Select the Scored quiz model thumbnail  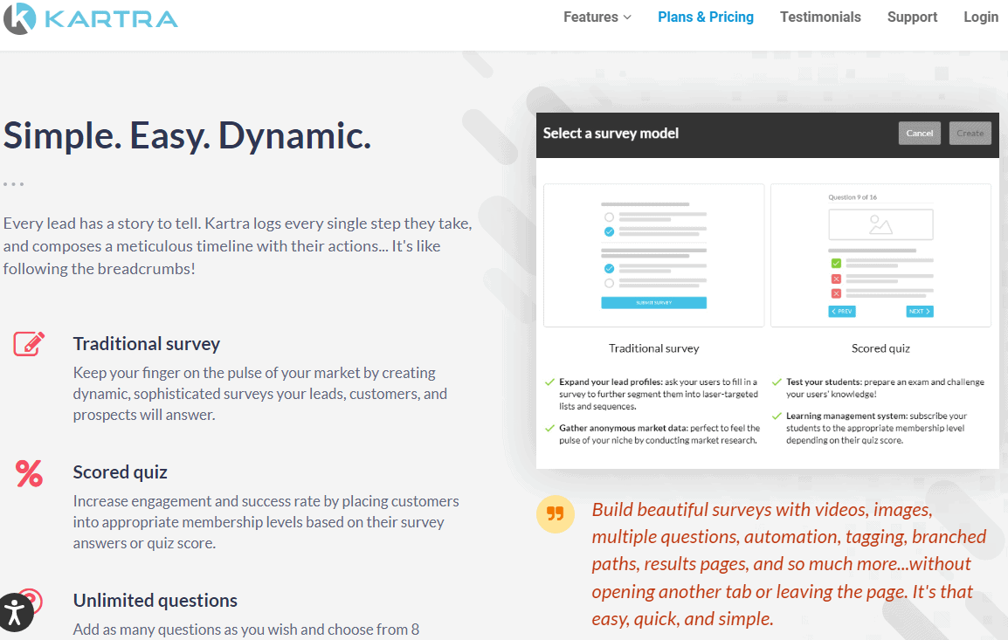tap(880, 256)
